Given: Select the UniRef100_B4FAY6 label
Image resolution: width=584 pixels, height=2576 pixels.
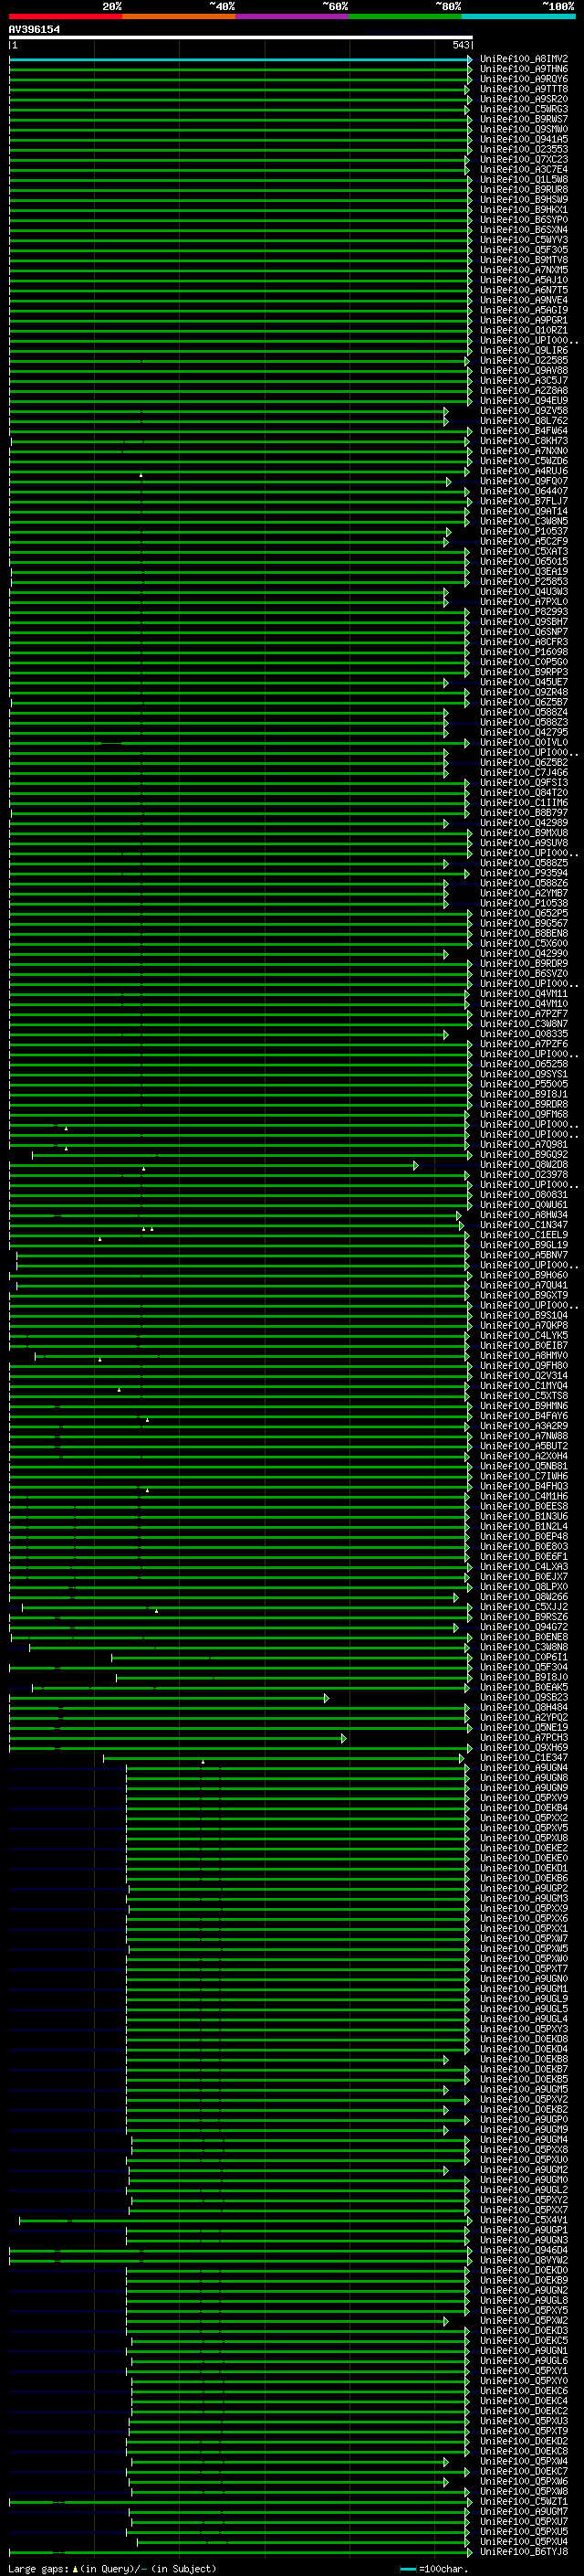Looking at the screenshot, I should (523, 1416).
